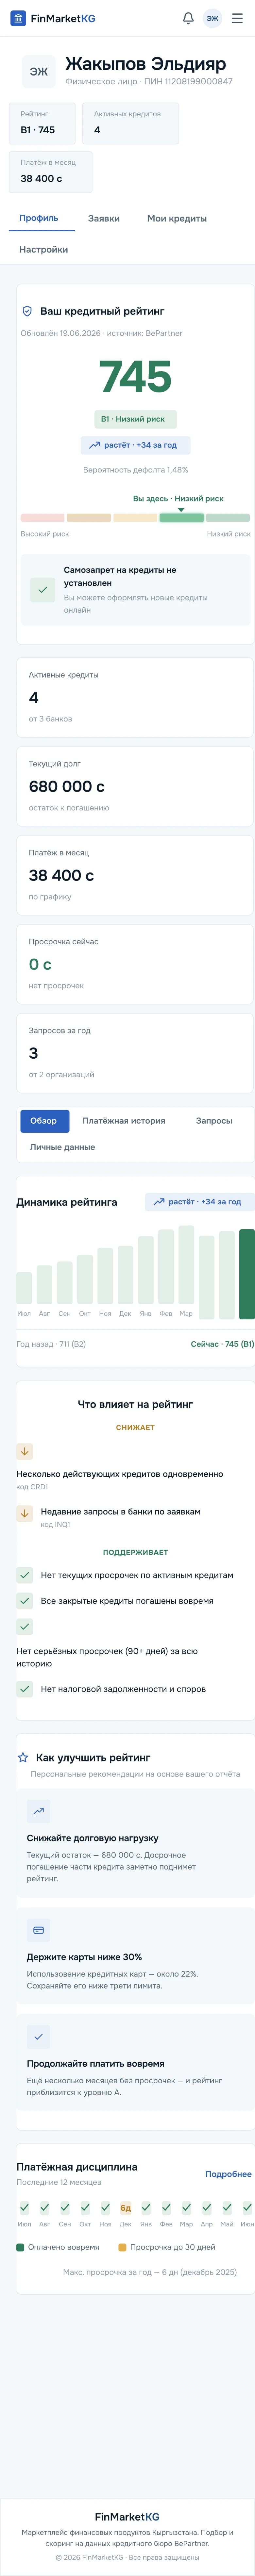Viewport: 255px width, 2576px height.
Task: Open the hamburger menu
Action: click(237, 18)
